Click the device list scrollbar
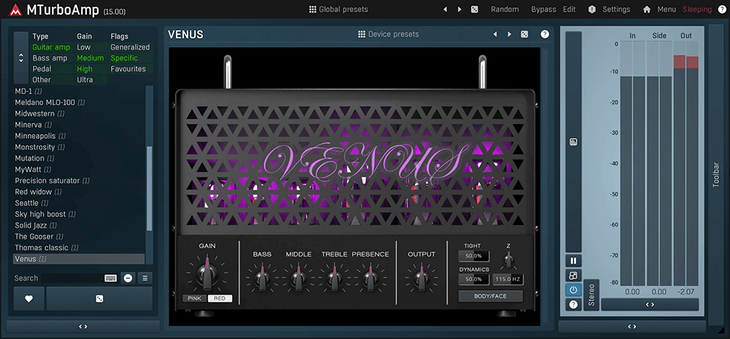Viewport: 730px width, 339px height. (x=150, y=188)
